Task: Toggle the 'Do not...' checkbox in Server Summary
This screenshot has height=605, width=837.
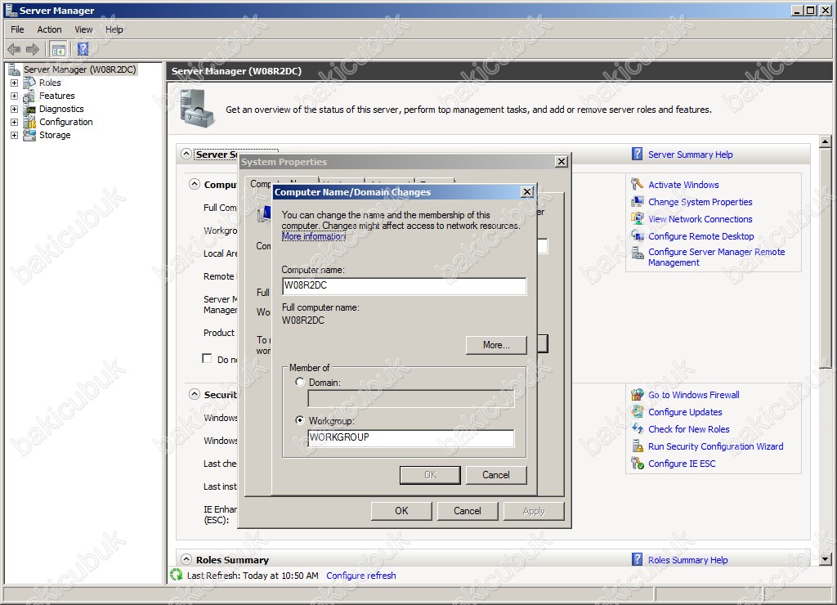Action: click(x=207, y=358)
